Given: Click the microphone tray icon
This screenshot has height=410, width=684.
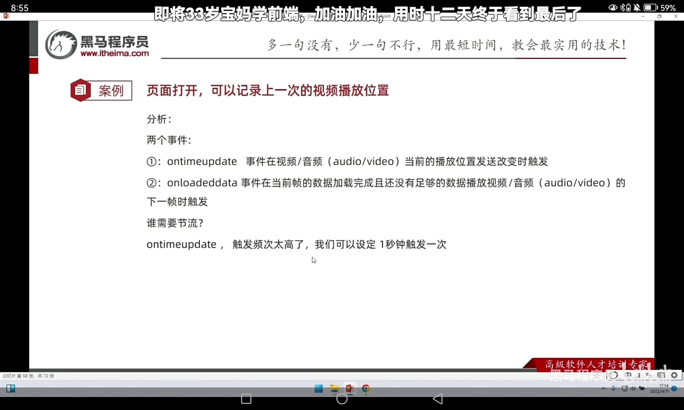Looking at the screenshot, I should [x=614, y=388].
